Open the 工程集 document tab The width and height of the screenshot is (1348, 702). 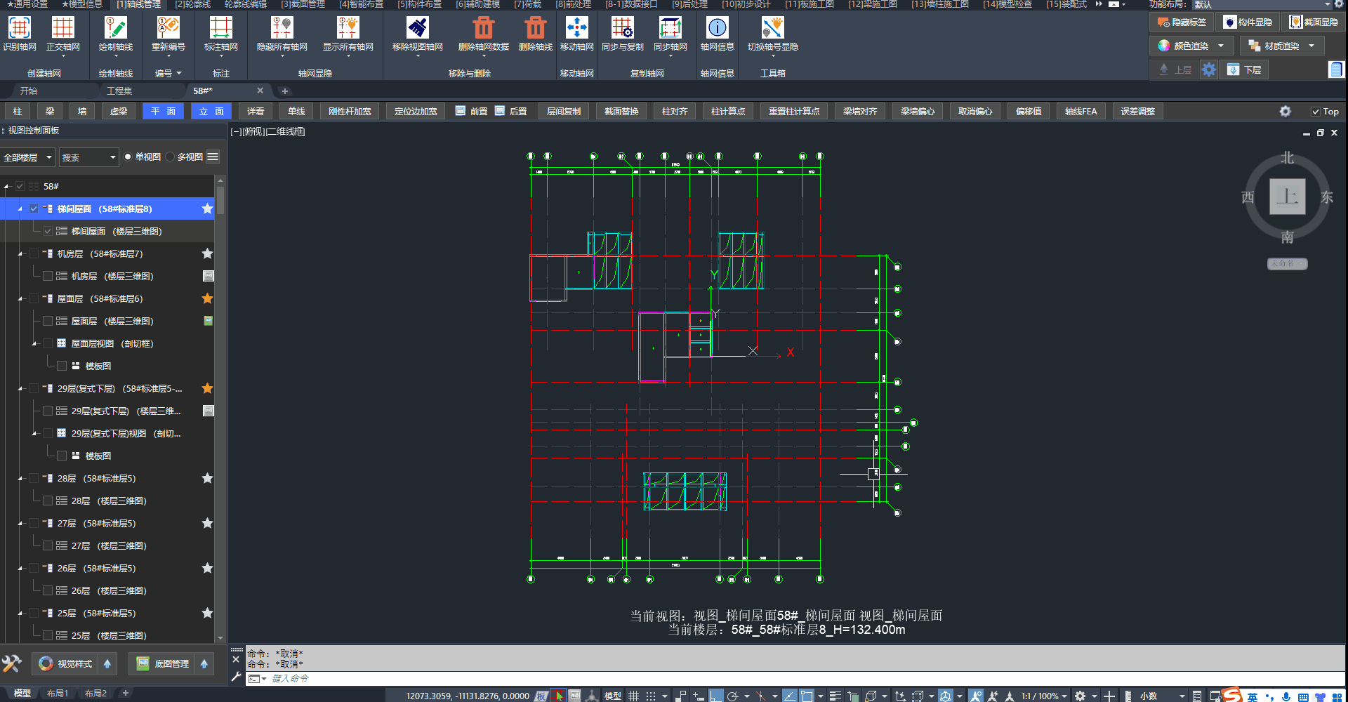click(x=119, y=91)
